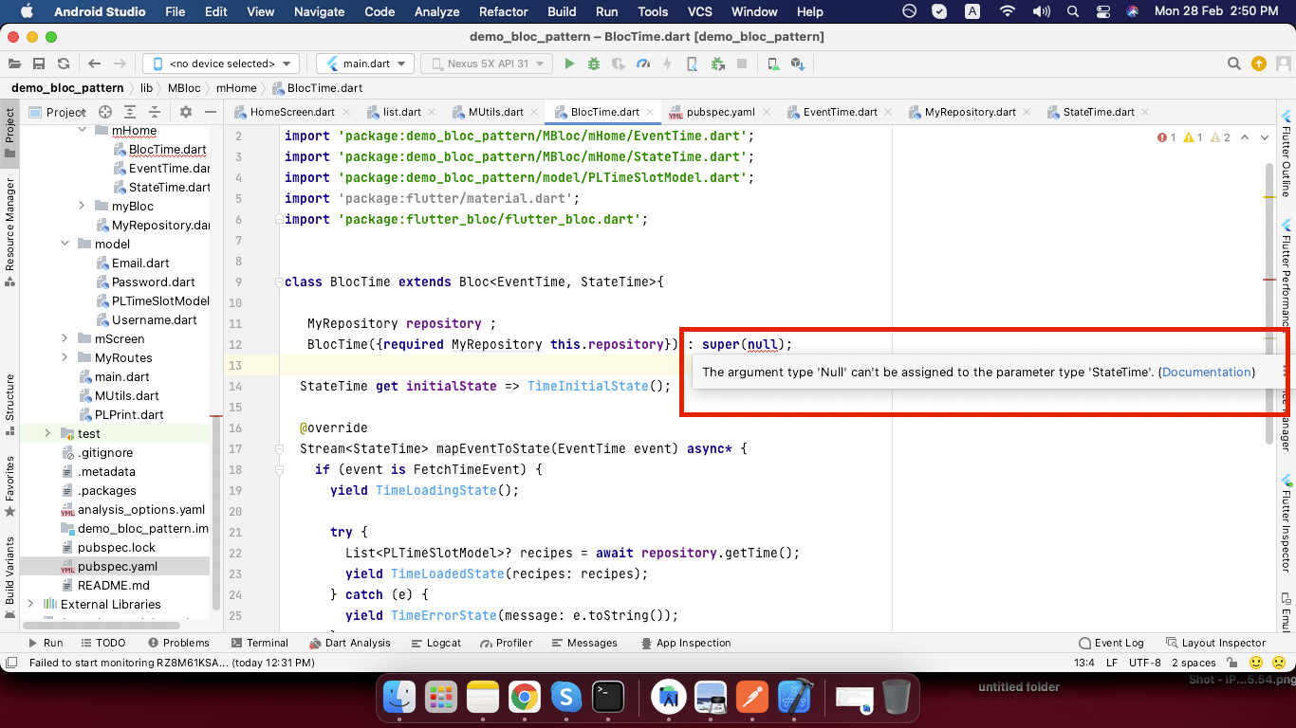Open the Dart Analysis tool window button

[x=350, y=643]
